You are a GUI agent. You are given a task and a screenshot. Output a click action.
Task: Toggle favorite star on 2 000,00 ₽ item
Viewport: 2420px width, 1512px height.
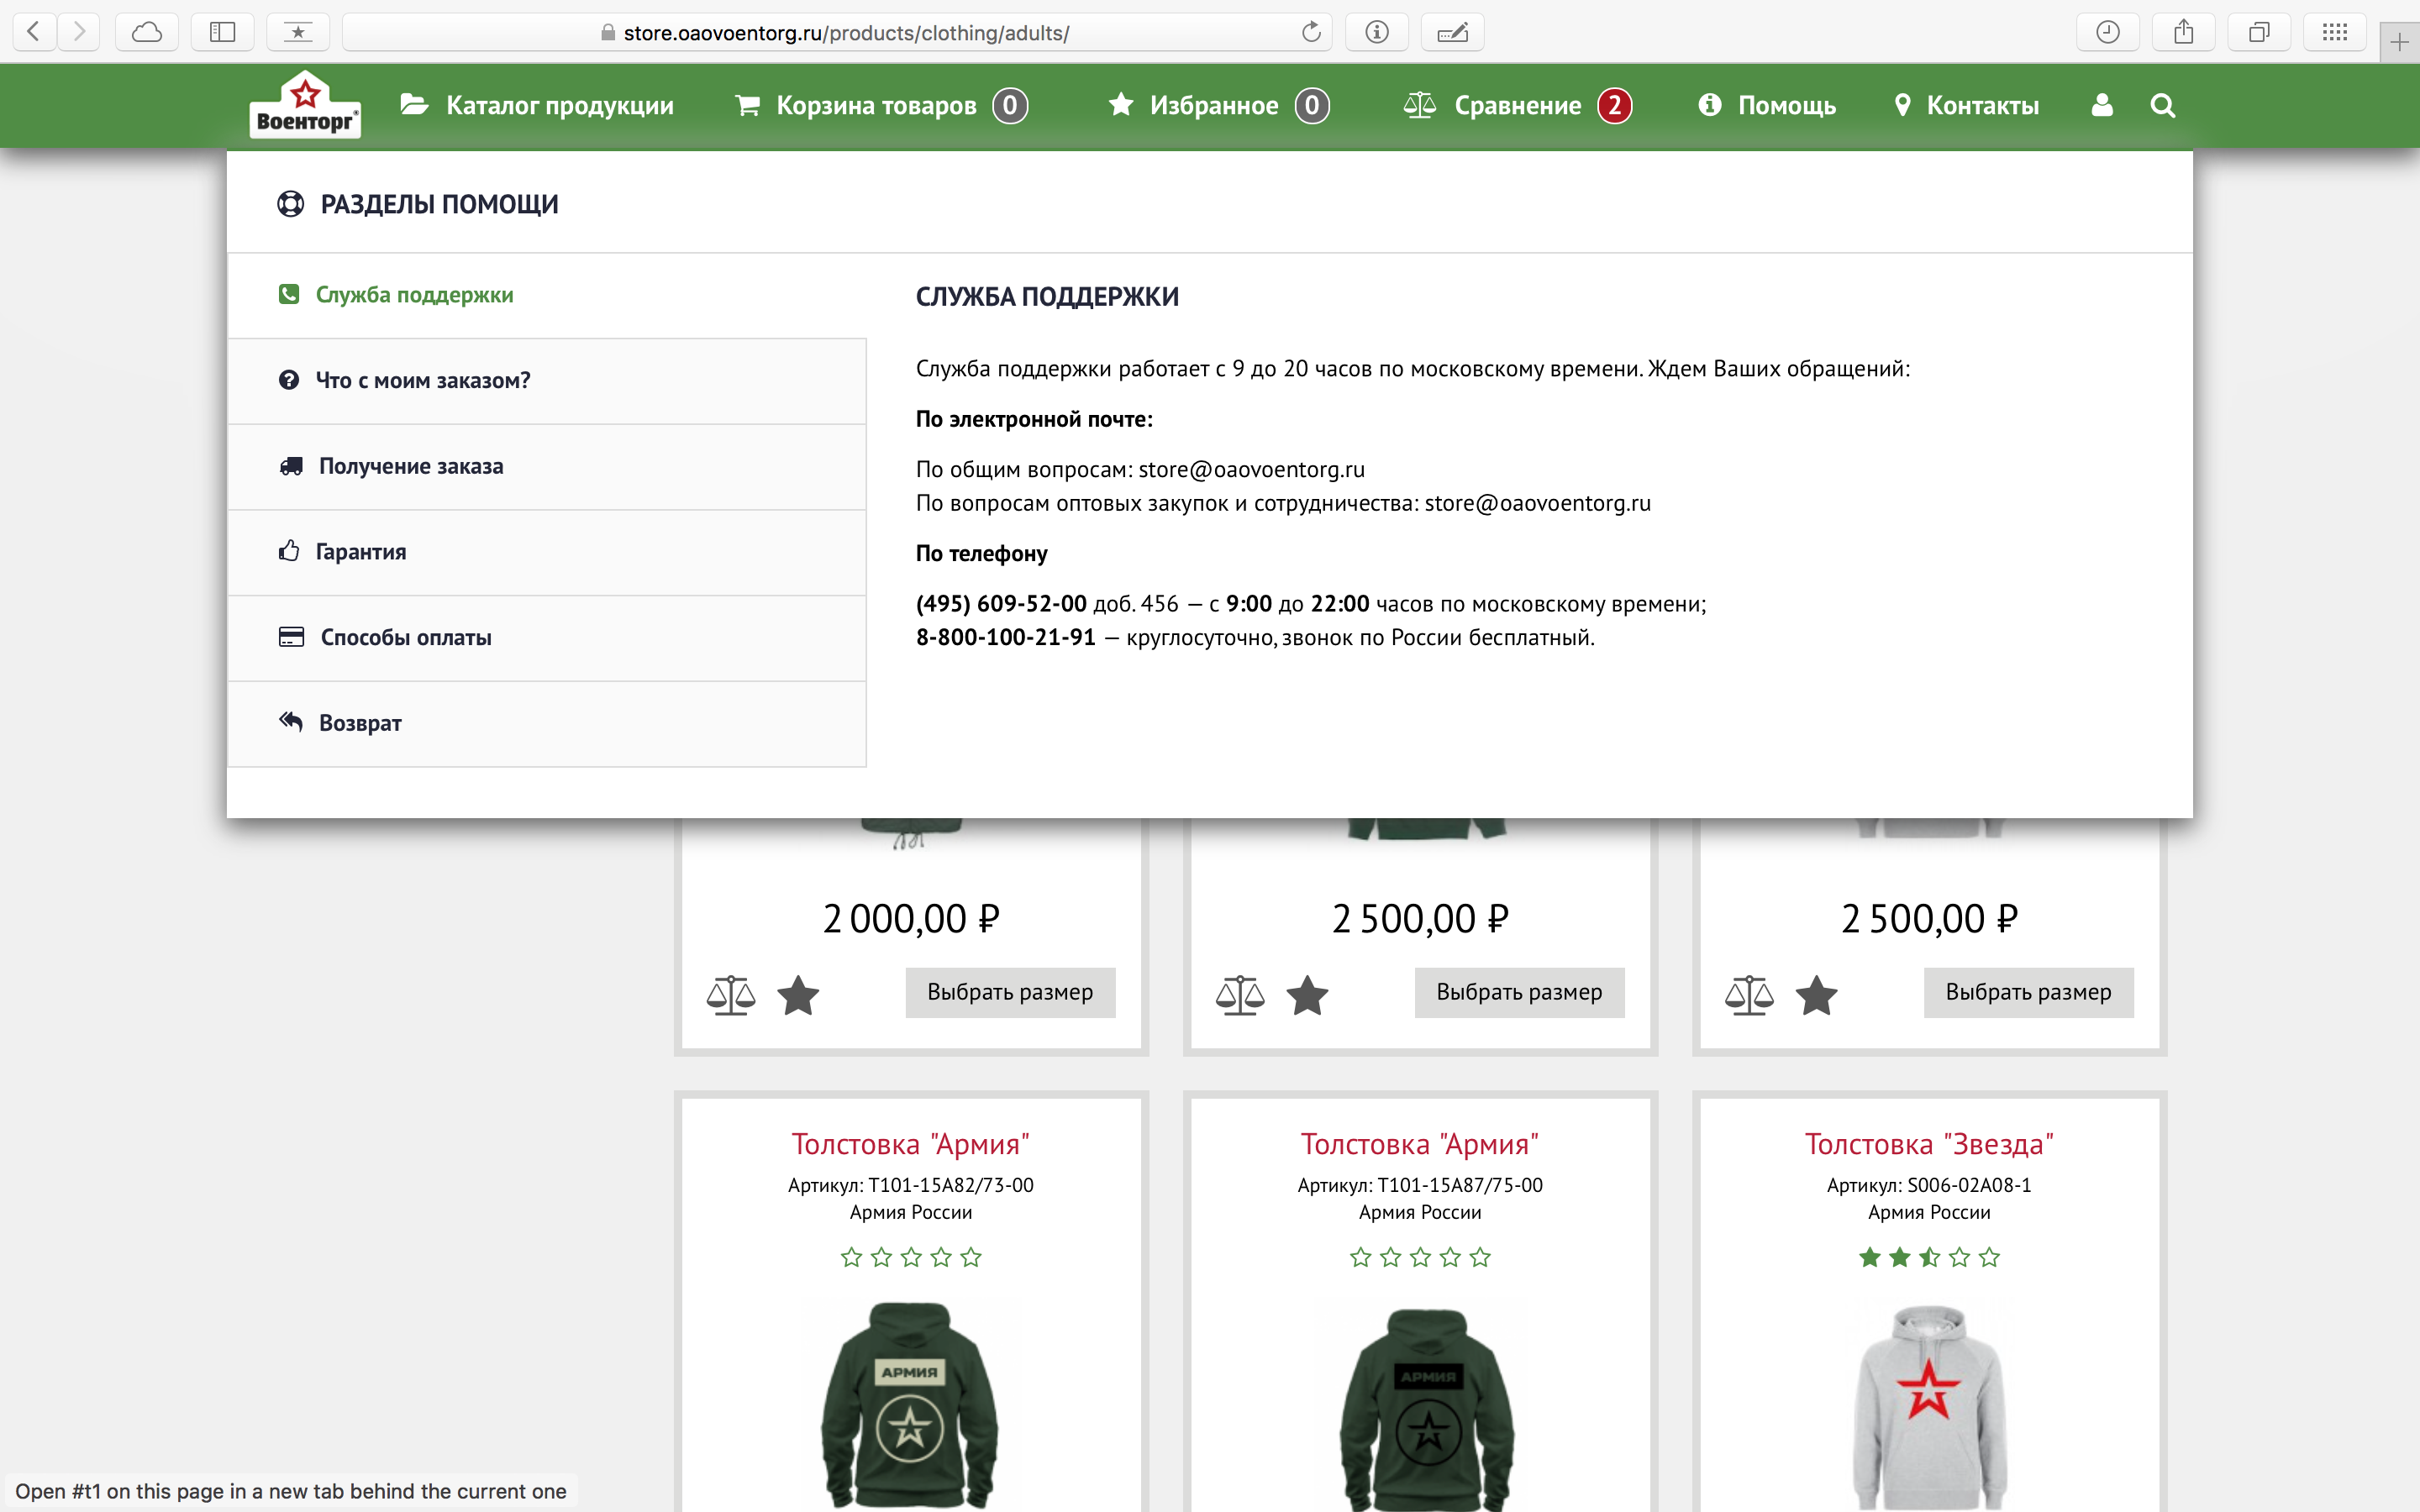click(798, 995)
